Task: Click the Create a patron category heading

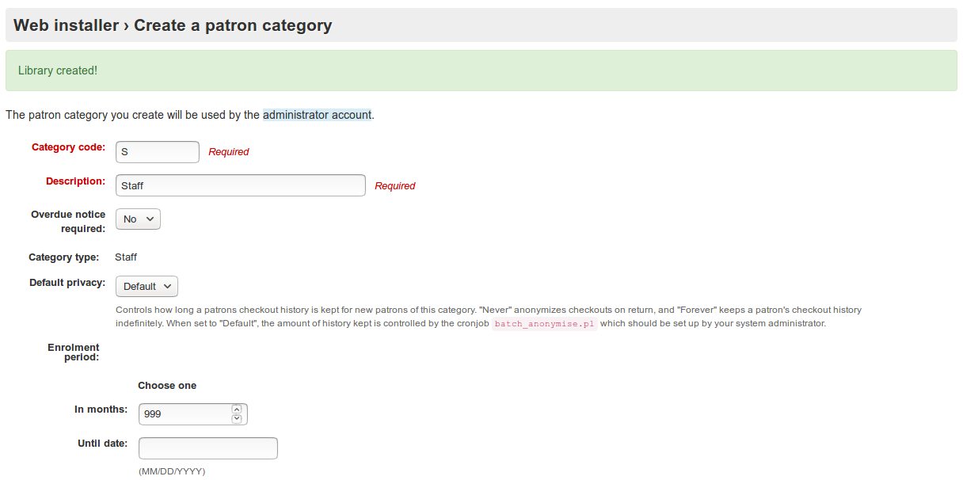Action: (233, 25)
